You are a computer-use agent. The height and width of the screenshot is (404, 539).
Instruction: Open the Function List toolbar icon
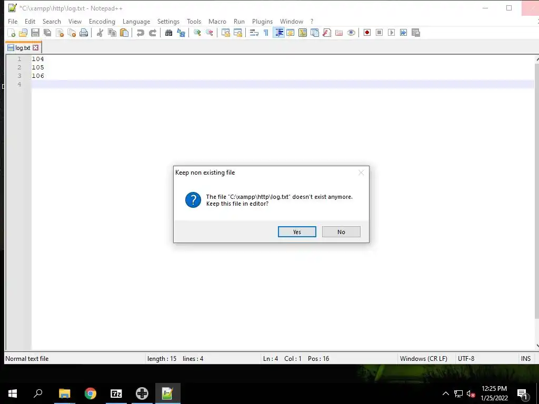326,33
